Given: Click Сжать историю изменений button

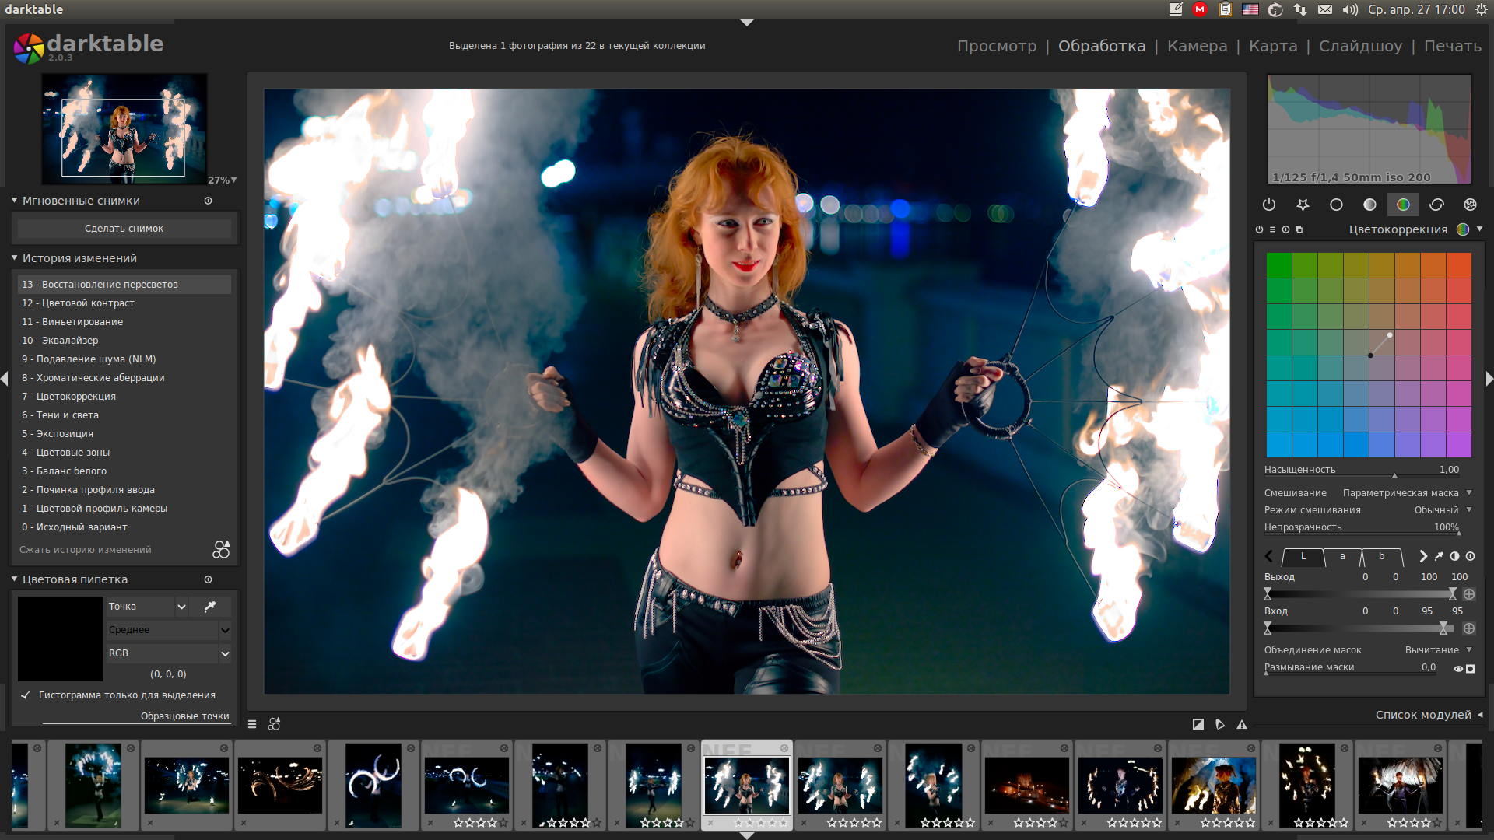Looking at the screenshot, I should click(86, 550).
